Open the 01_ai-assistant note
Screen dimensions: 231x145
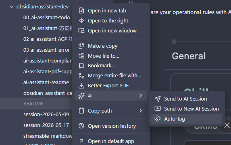(x=48, y=28)
